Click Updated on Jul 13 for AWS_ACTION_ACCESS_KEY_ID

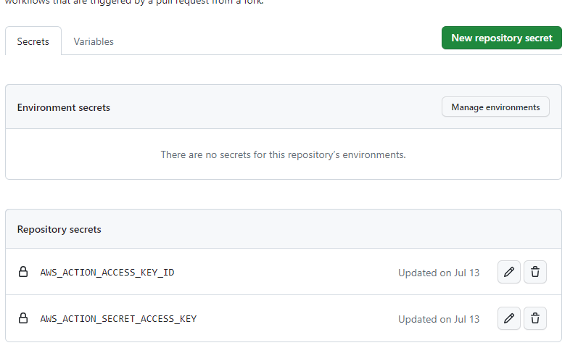[x=439, y=273]
